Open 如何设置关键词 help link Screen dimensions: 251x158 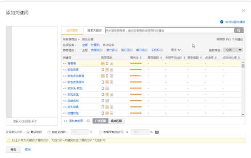235,22
